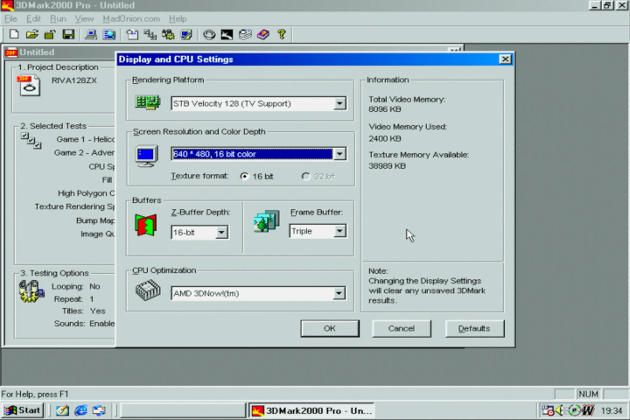Select 32 bit texture format radio
The width and height of the screenshot is (630, 420).
click(305, 177)
